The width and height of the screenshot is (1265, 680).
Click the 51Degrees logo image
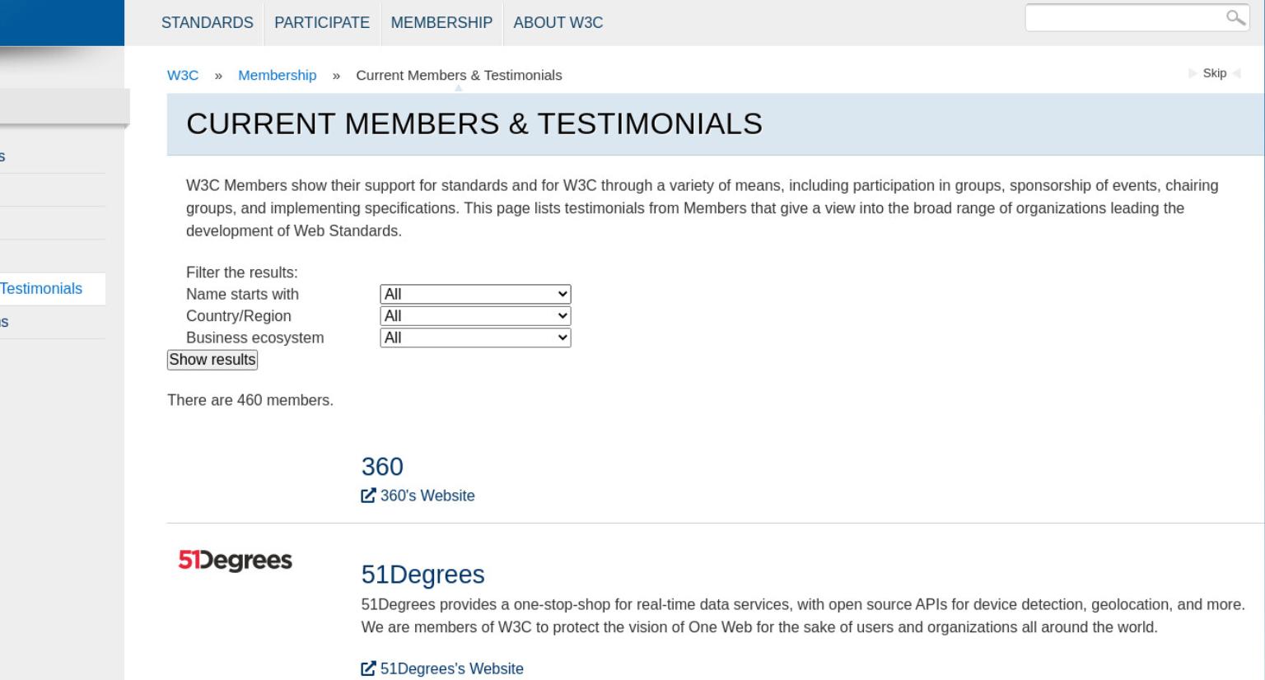click(236, 561)
